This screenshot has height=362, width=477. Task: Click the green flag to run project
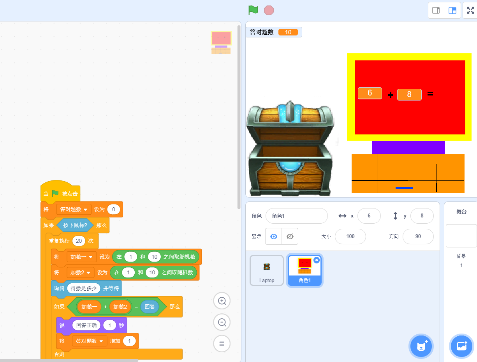coord(253,10)
